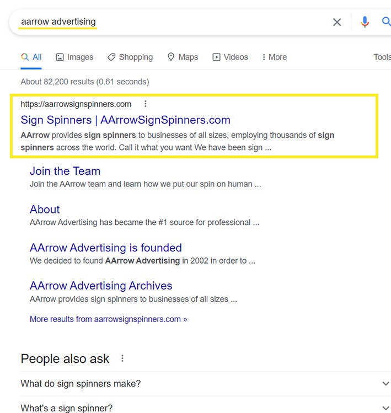
Task: Expand the More search categories menu
Action: coord(274,57)
